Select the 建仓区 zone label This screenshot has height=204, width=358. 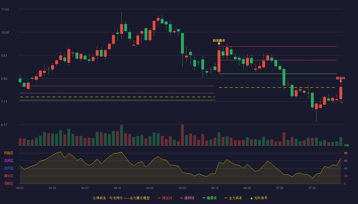(x=9, y=176)
